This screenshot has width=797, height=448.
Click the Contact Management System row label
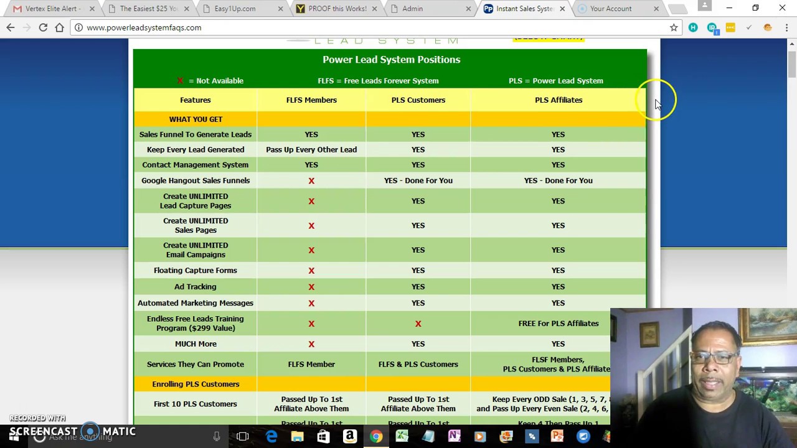(196, 165)
